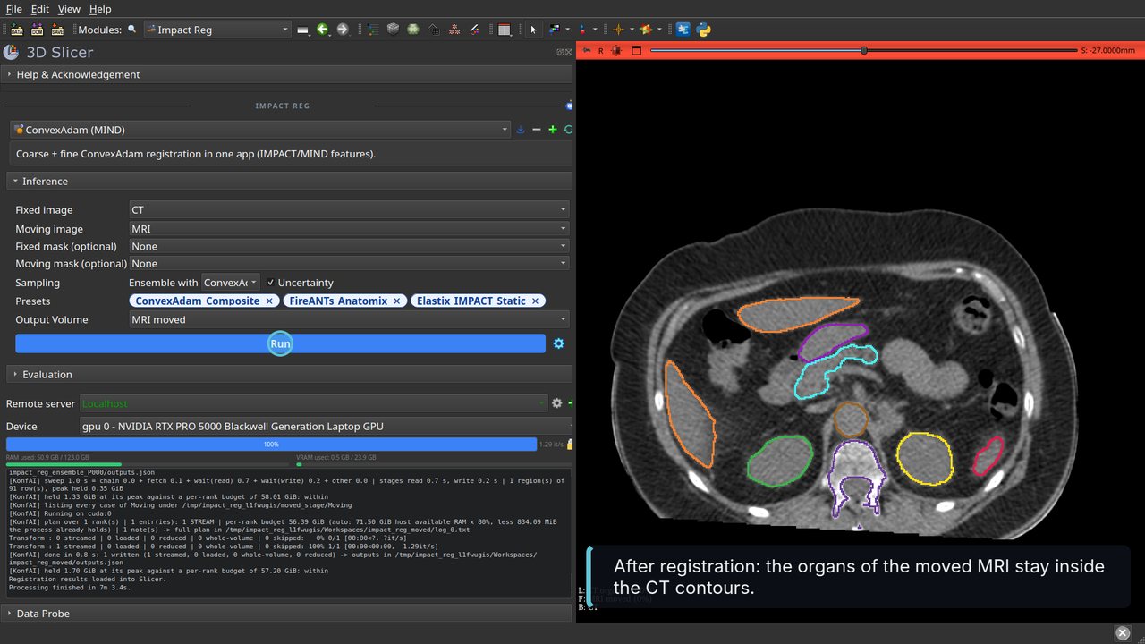Click the Save scene toolbar icon
The image size is (1145, 644).
click(57, 30)
